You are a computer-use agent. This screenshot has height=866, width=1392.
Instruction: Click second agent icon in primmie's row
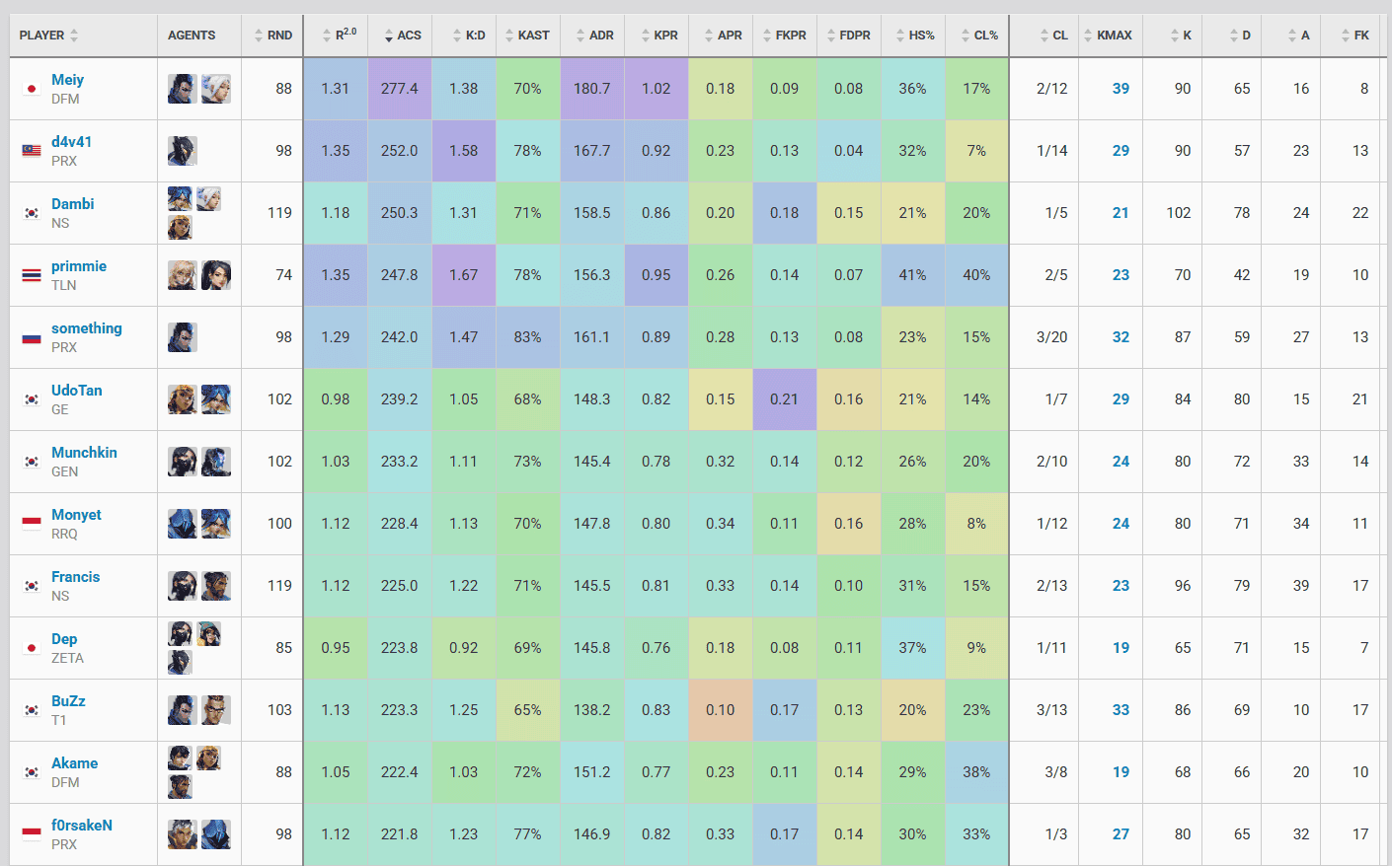tap(216, 275)
